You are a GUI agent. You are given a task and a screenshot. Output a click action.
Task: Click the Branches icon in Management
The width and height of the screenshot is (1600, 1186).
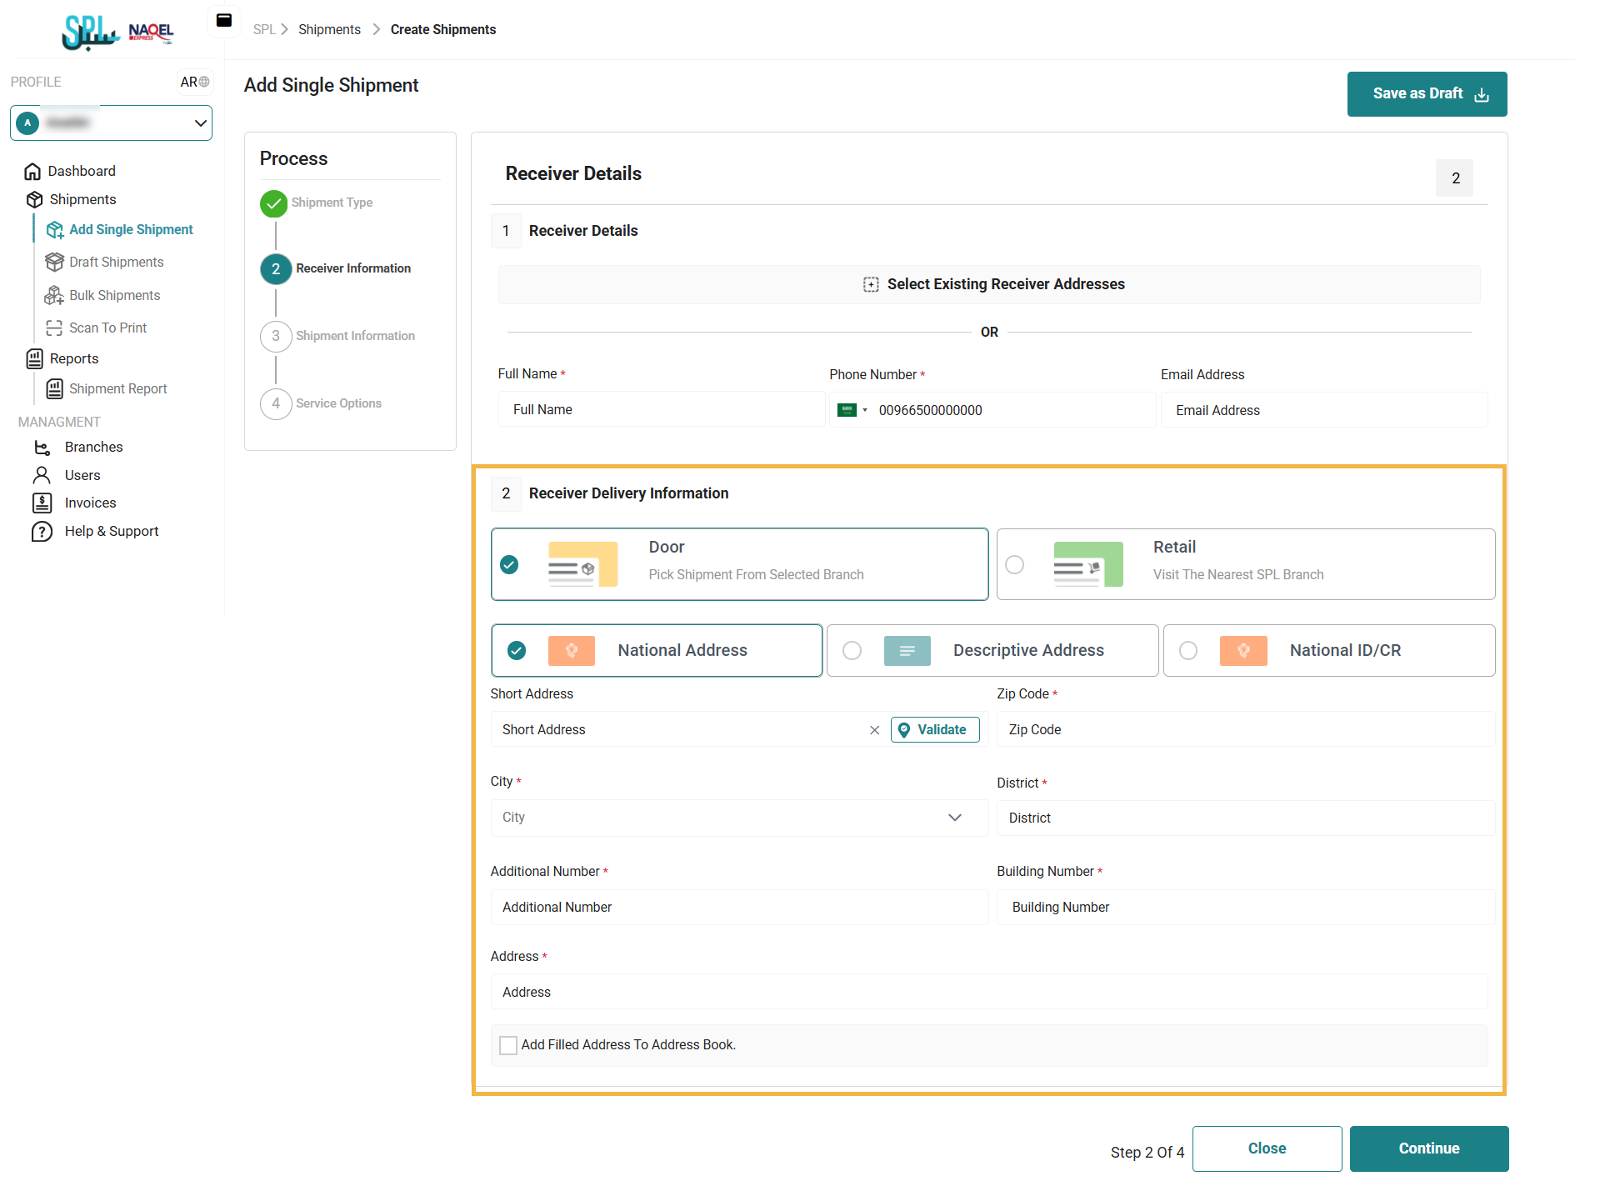(x=42, y=447)
